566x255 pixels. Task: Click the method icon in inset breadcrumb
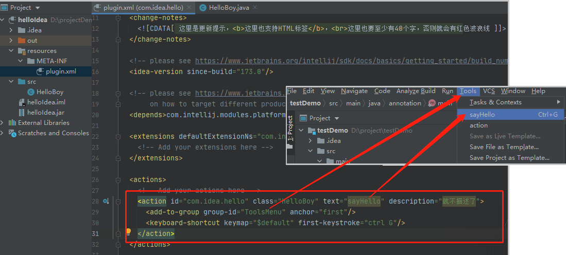coord(432,103)
